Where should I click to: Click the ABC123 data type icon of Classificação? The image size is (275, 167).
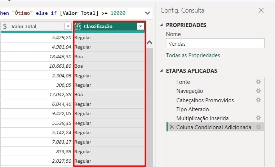77,26
